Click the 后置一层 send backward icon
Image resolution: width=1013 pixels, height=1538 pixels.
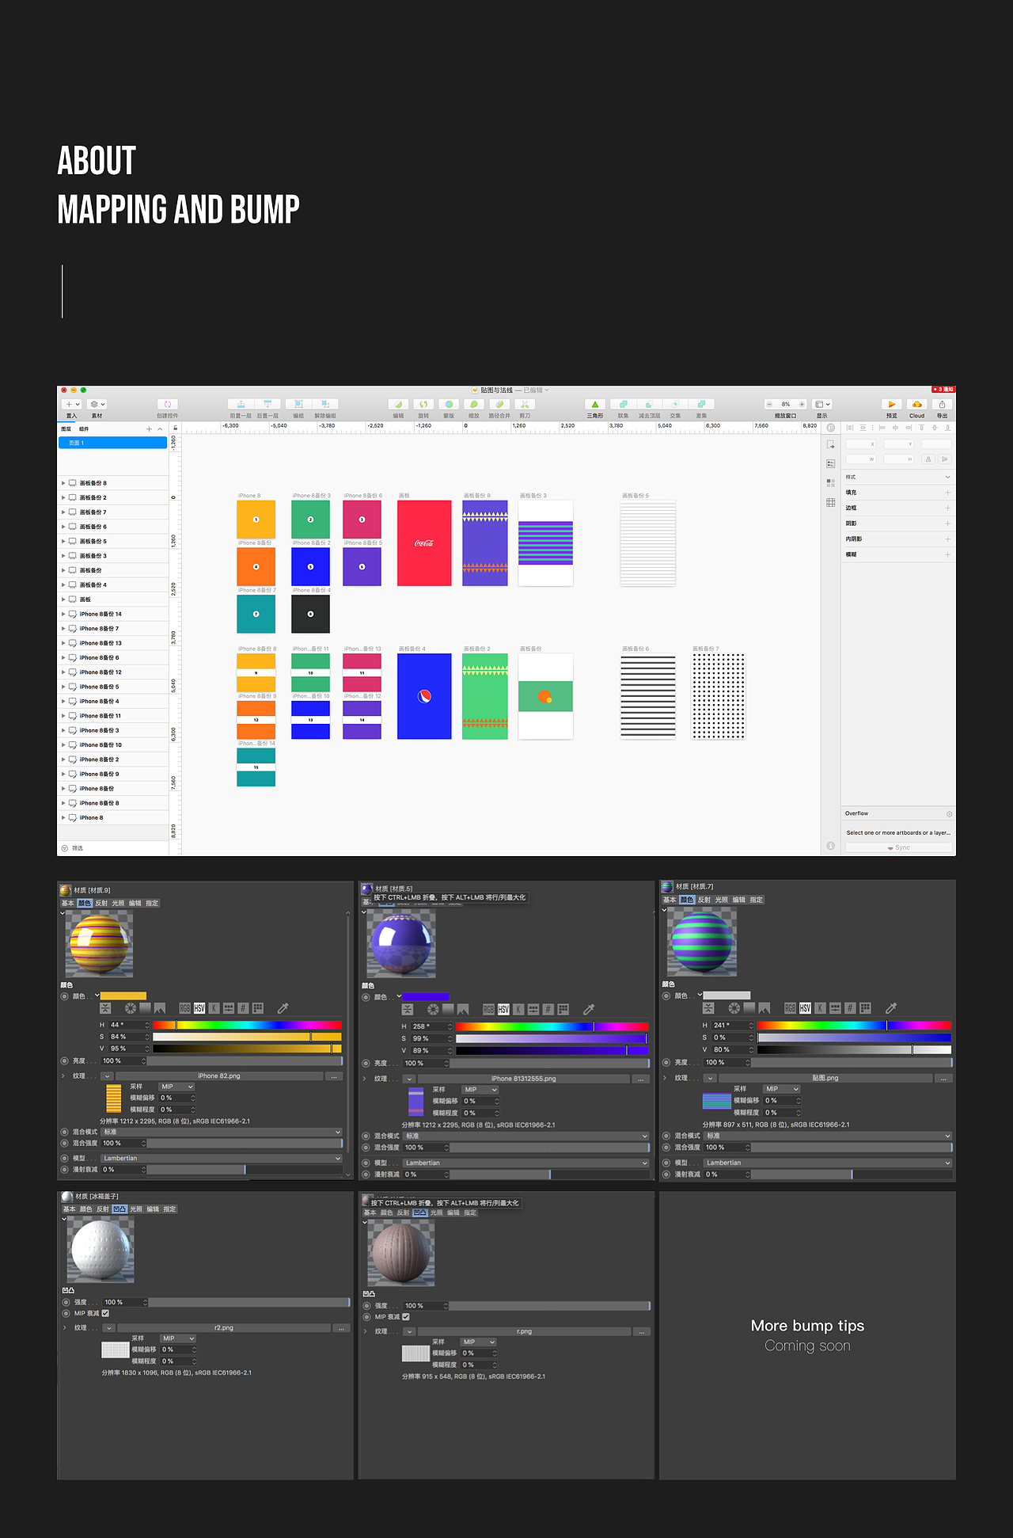point(267,404)
